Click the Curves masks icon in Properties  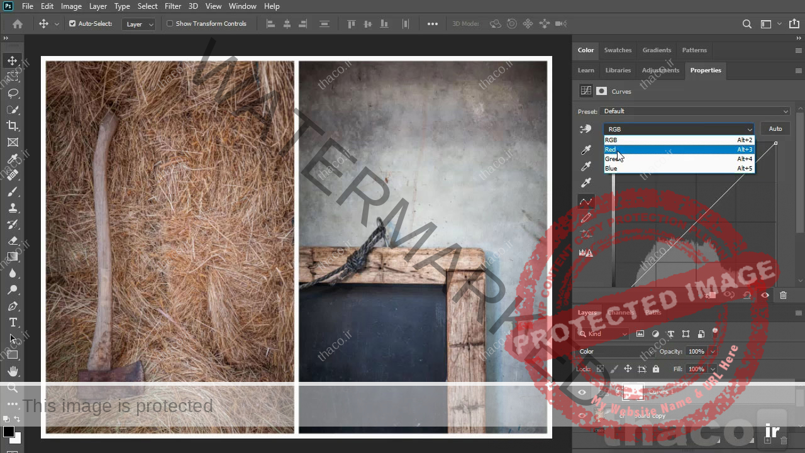point(602,91)
